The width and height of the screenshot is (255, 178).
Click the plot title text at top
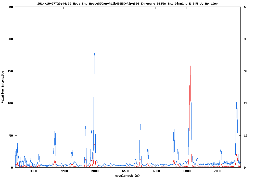[127, 4]
